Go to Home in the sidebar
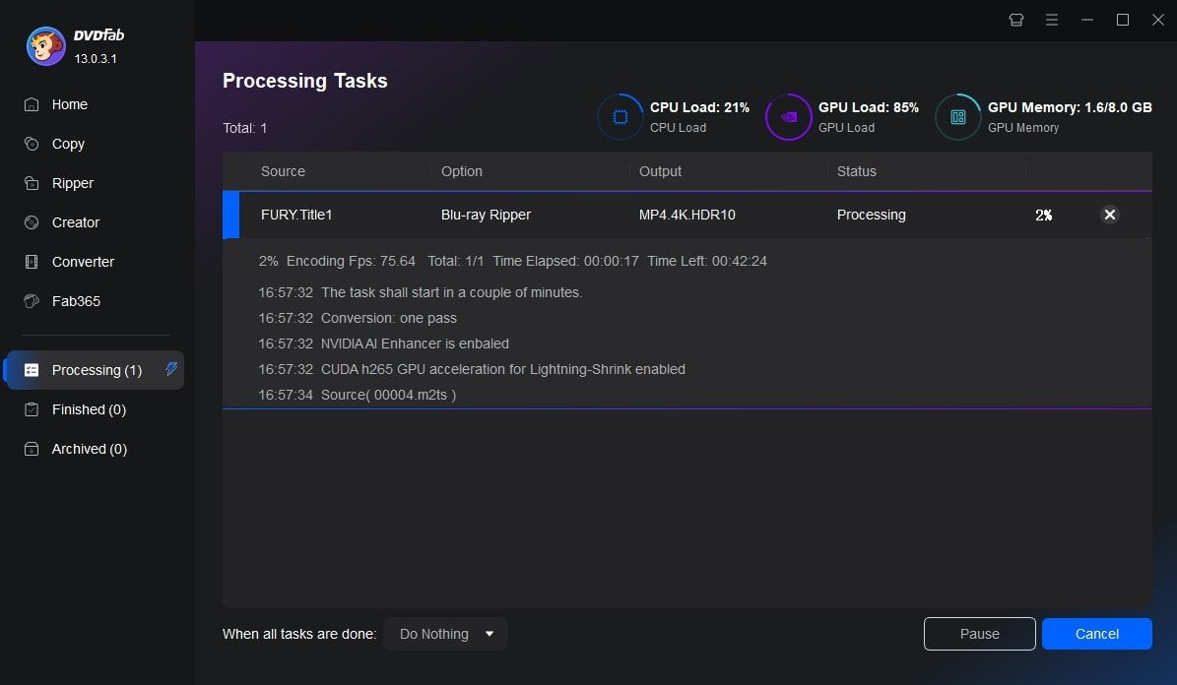This screenshot has width=1177, height=685. click(x=69, y=104)
